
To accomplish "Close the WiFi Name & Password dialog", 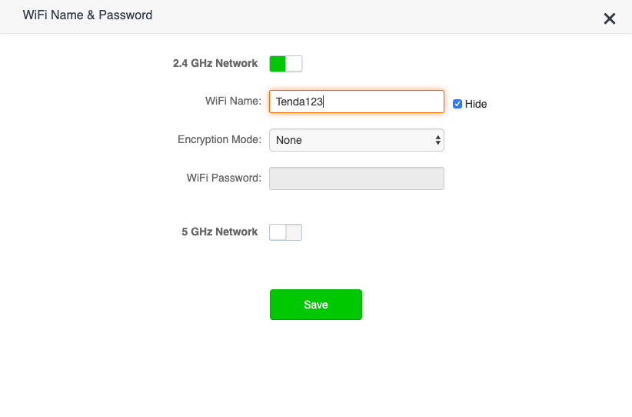I will coord(610,18).
